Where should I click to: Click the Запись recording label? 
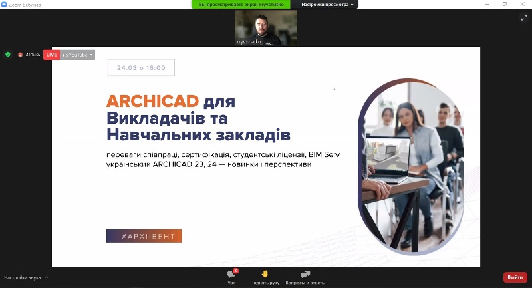click(33, 55)
